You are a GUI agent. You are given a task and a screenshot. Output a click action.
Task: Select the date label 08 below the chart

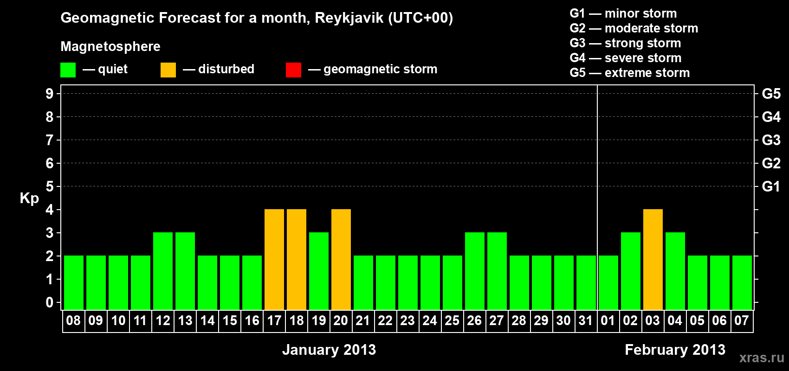(73, 321)
